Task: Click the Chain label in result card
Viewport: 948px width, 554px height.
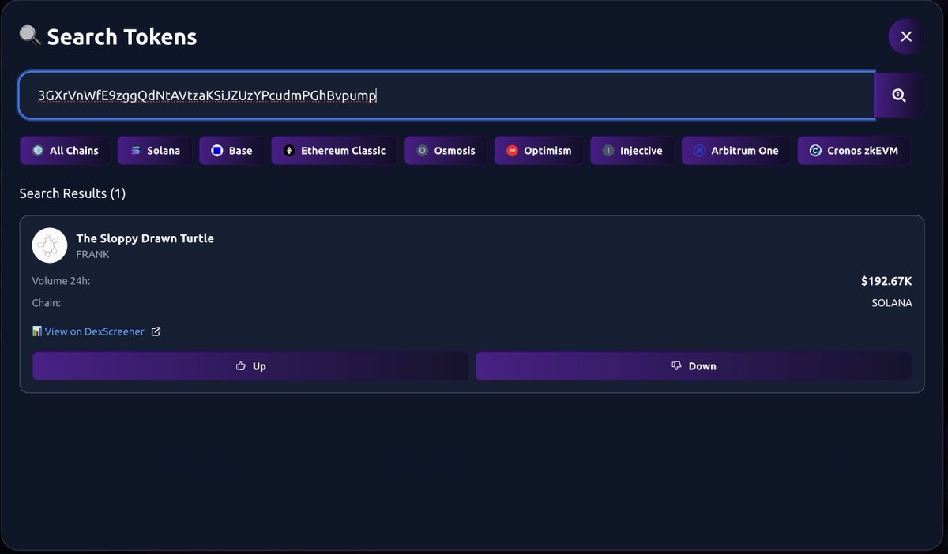Action: pyautogui.click(x=46, y=303)
